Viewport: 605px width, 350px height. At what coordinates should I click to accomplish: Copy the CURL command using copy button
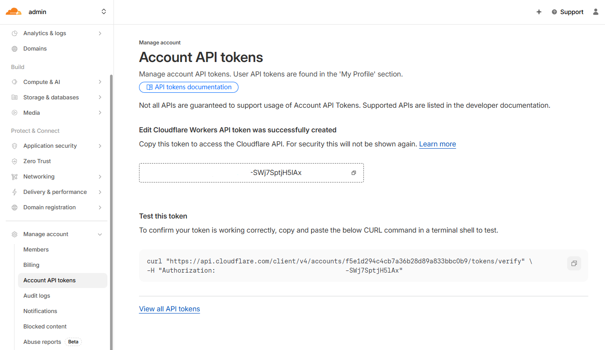574,263
